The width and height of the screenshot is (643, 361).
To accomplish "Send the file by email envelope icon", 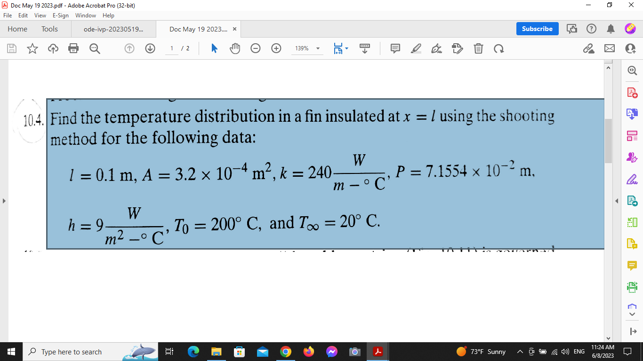I will click(609, 48).
